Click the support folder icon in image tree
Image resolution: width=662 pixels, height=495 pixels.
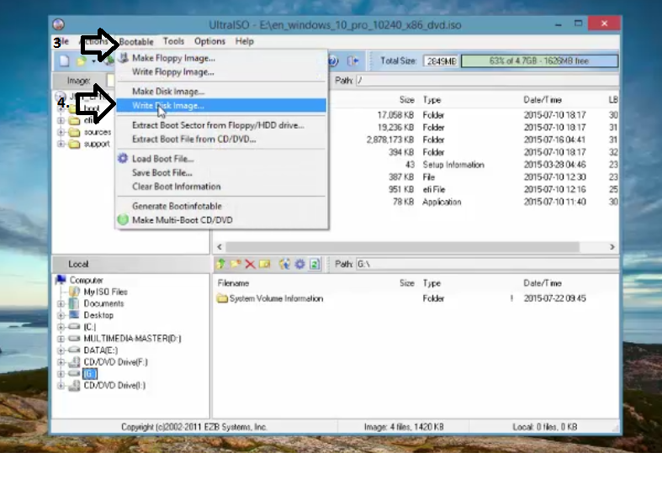point(74,144)
